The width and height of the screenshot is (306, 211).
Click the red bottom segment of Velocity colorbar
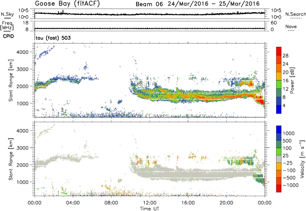point(279,189)
